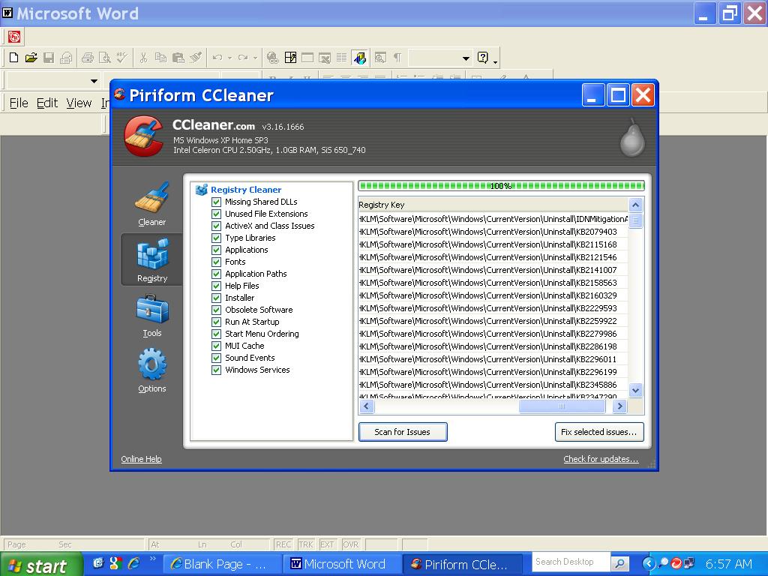The width and height of the screenshot is (768, 576).
Task: Click the Save disk icon in Word
Action: [x=49, y=58]
